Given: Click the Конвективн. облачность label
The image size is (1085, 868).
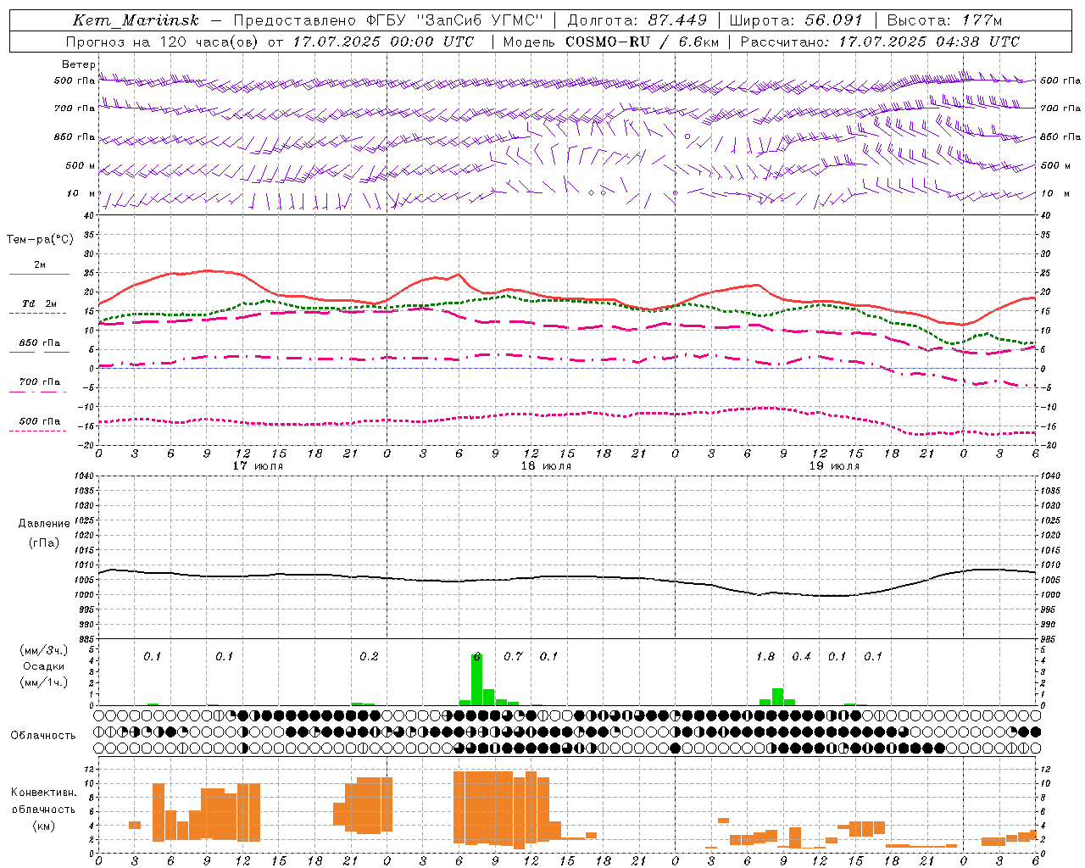Looking at the screenshot, I should pos(43,801).
